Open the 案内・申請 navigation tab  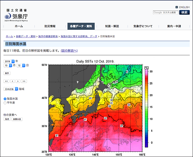click(x=174, y=26)
